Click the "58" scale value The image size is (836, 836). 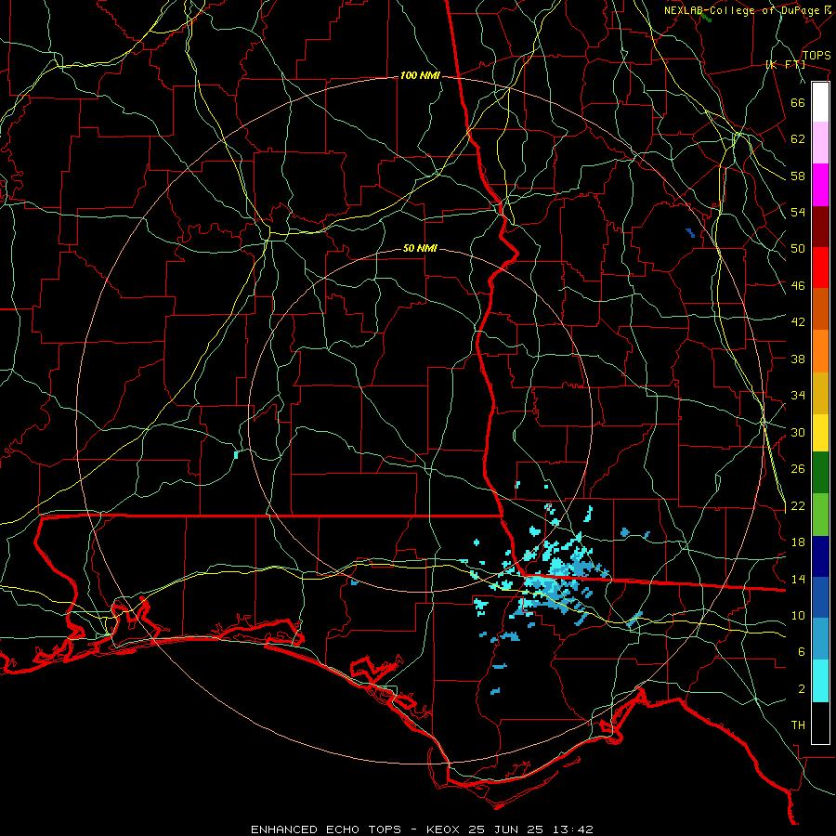[798, 176]
